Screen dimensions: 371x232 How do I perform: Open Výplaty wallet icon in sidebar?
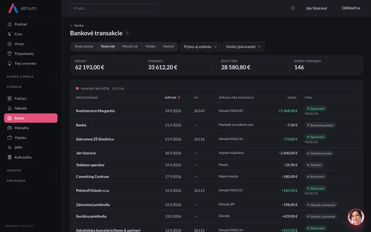coord(9,138)
